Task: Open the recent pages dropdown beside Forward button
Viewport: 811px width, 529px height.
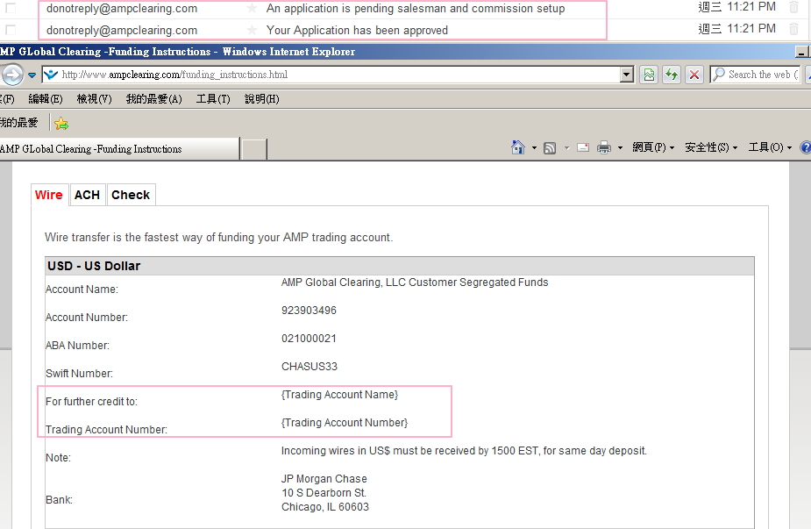Action: coord(32,75)
